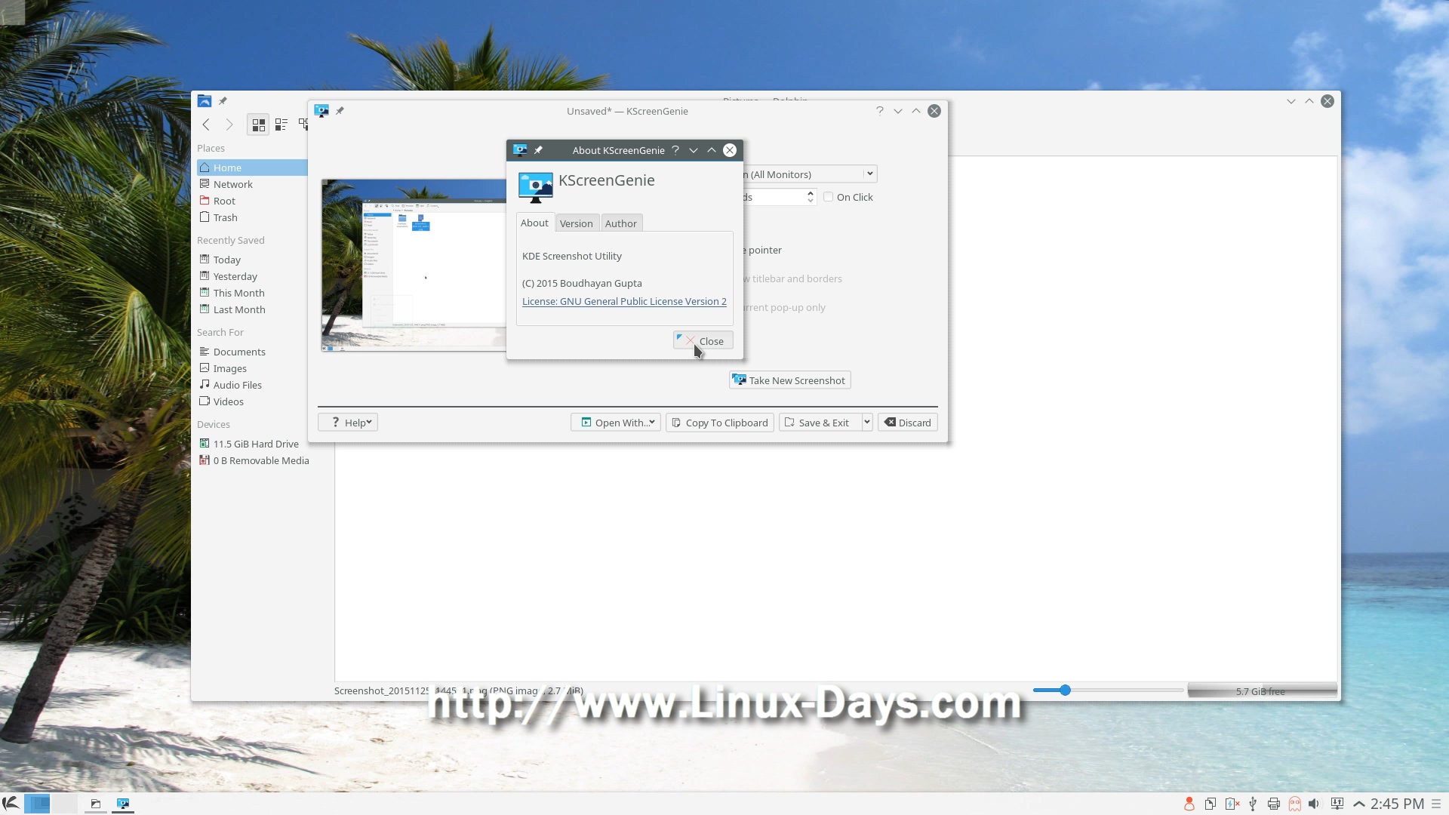Open GNU General Public License link
The image size is (1449, 815).
pos(624,301)
